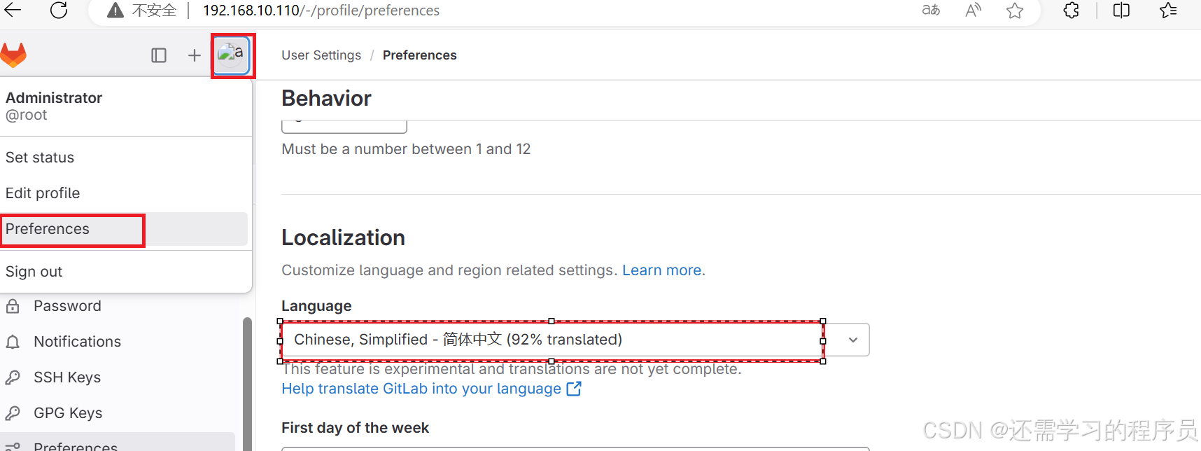Click the Administrator name in menu

(54, 98)
